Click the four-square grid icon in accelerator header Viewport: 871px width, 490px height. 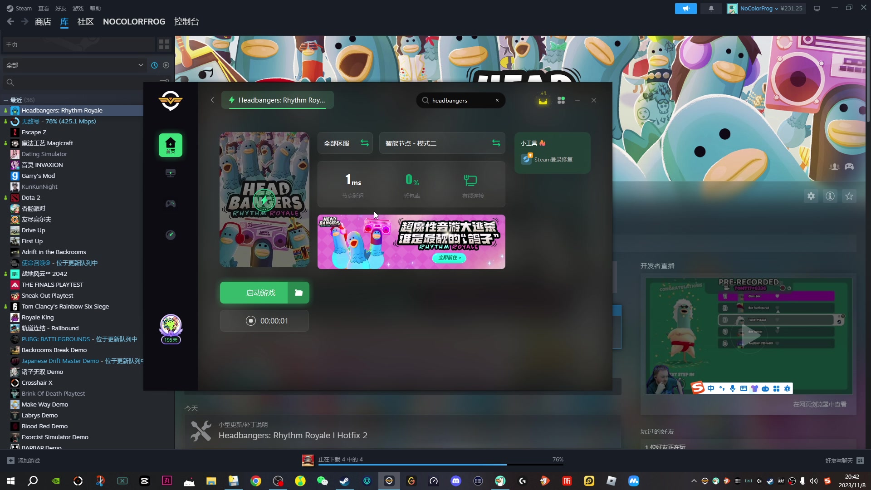(561, 100)
